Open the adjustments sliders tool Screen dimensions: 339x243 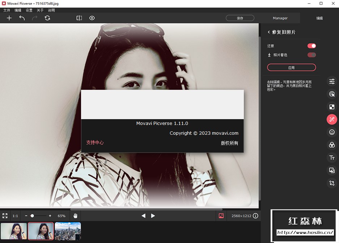[332, 81]
